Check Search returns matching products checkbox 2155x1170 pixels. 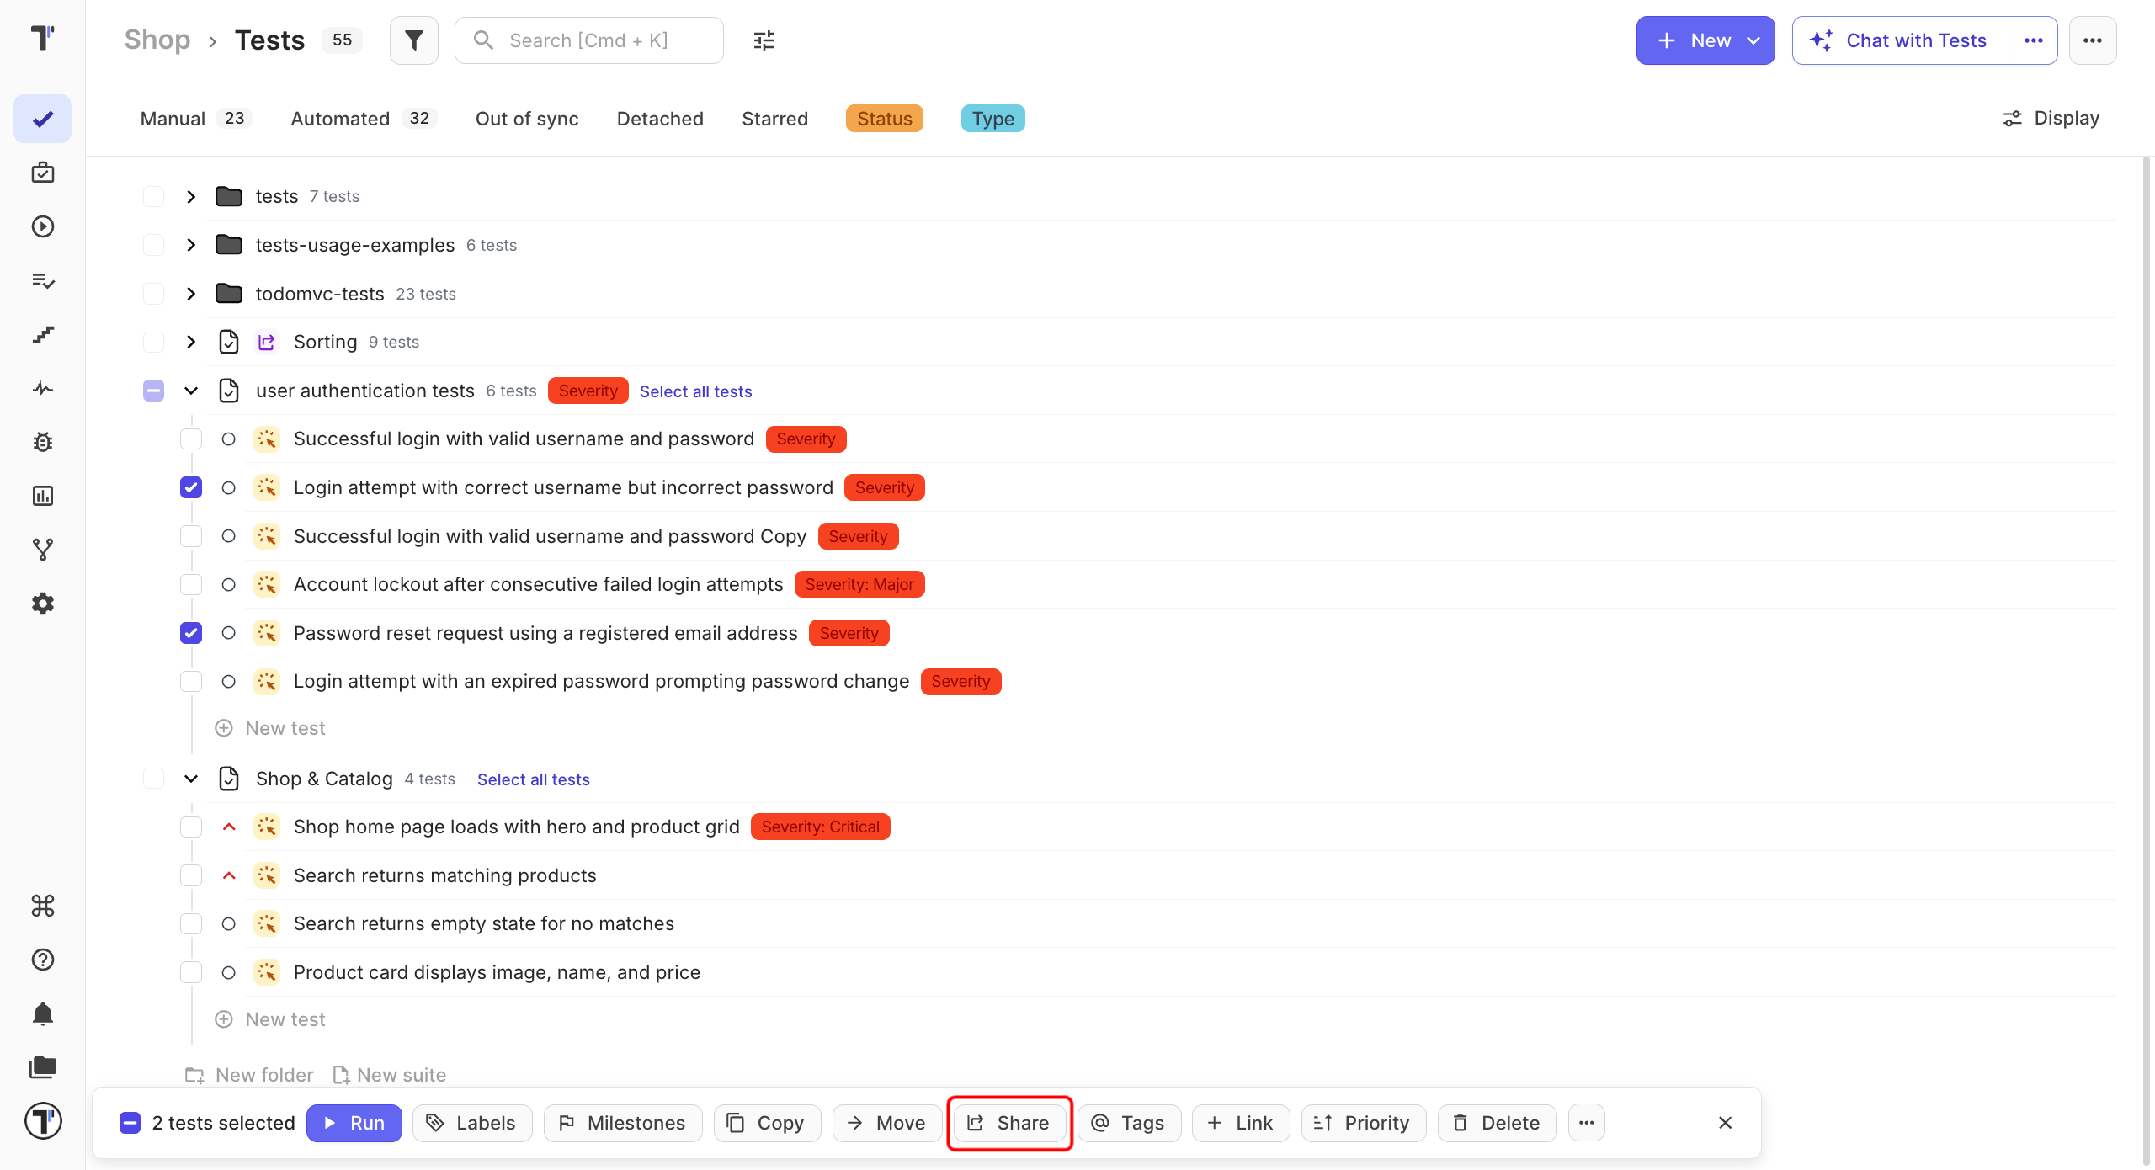[191, 875]
